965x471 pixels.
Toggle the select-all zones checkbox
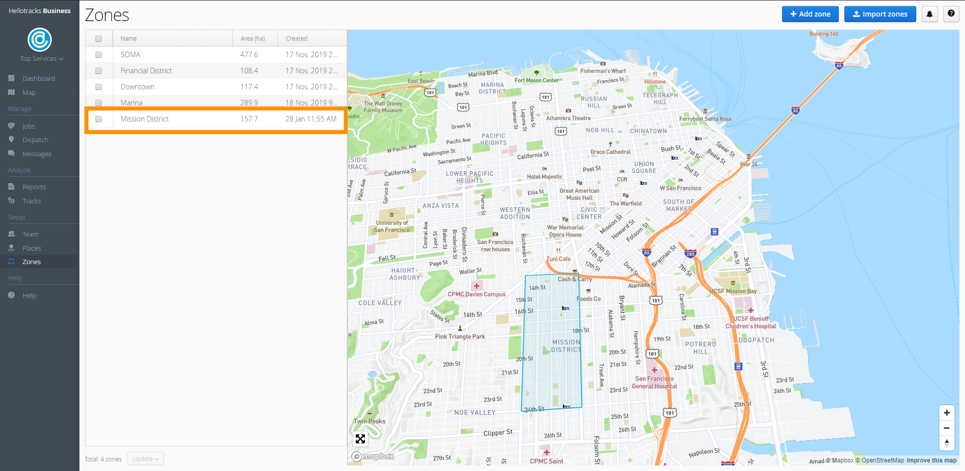pos(99,39)
